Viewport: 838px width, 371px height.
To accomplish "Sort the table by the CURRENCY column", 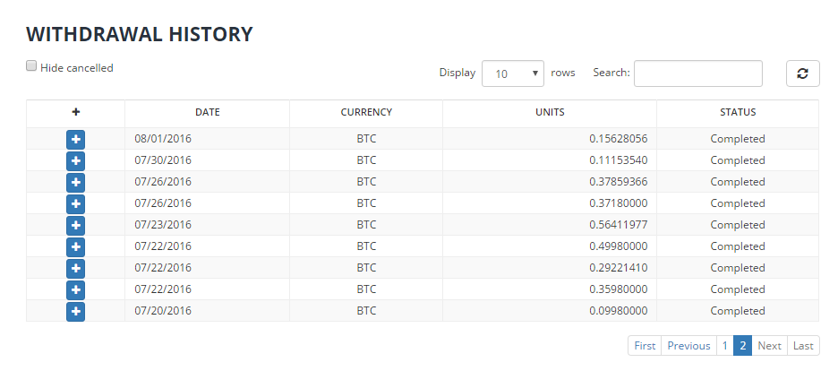I will tap(366, 113).
